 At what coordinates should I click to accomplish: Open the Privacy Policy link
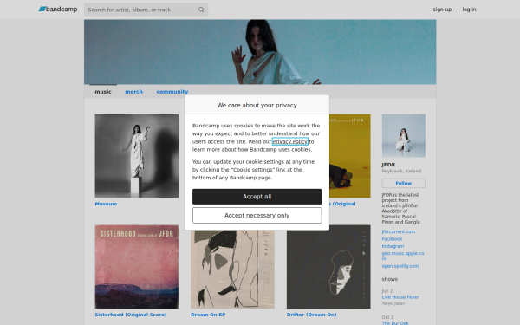[289, 141]
